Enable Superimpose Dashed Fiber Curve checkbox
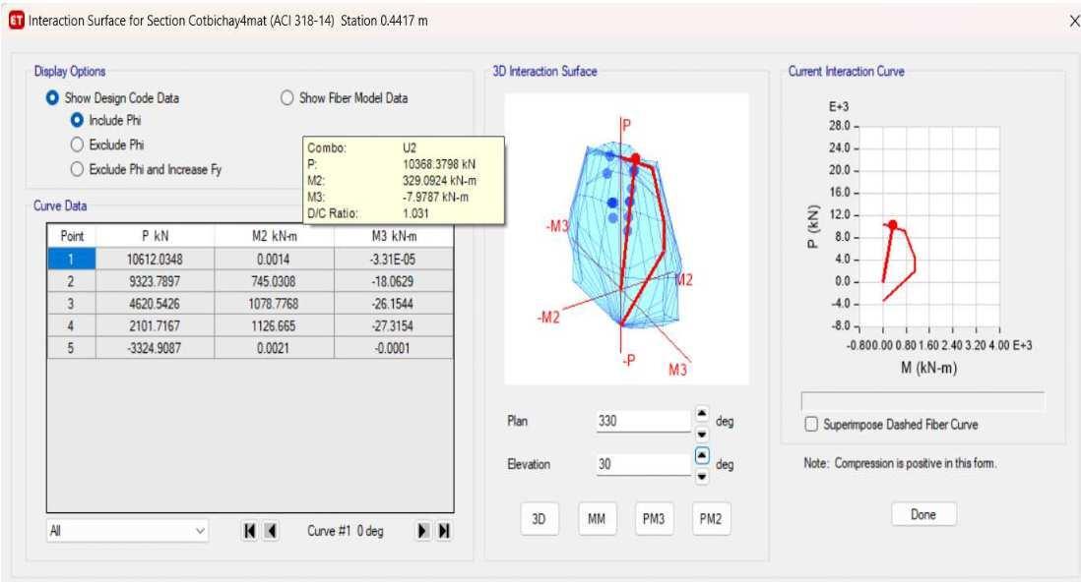The height and width of the screenshot is (582, 1081). pyautogui.click(x=811, y=424)
